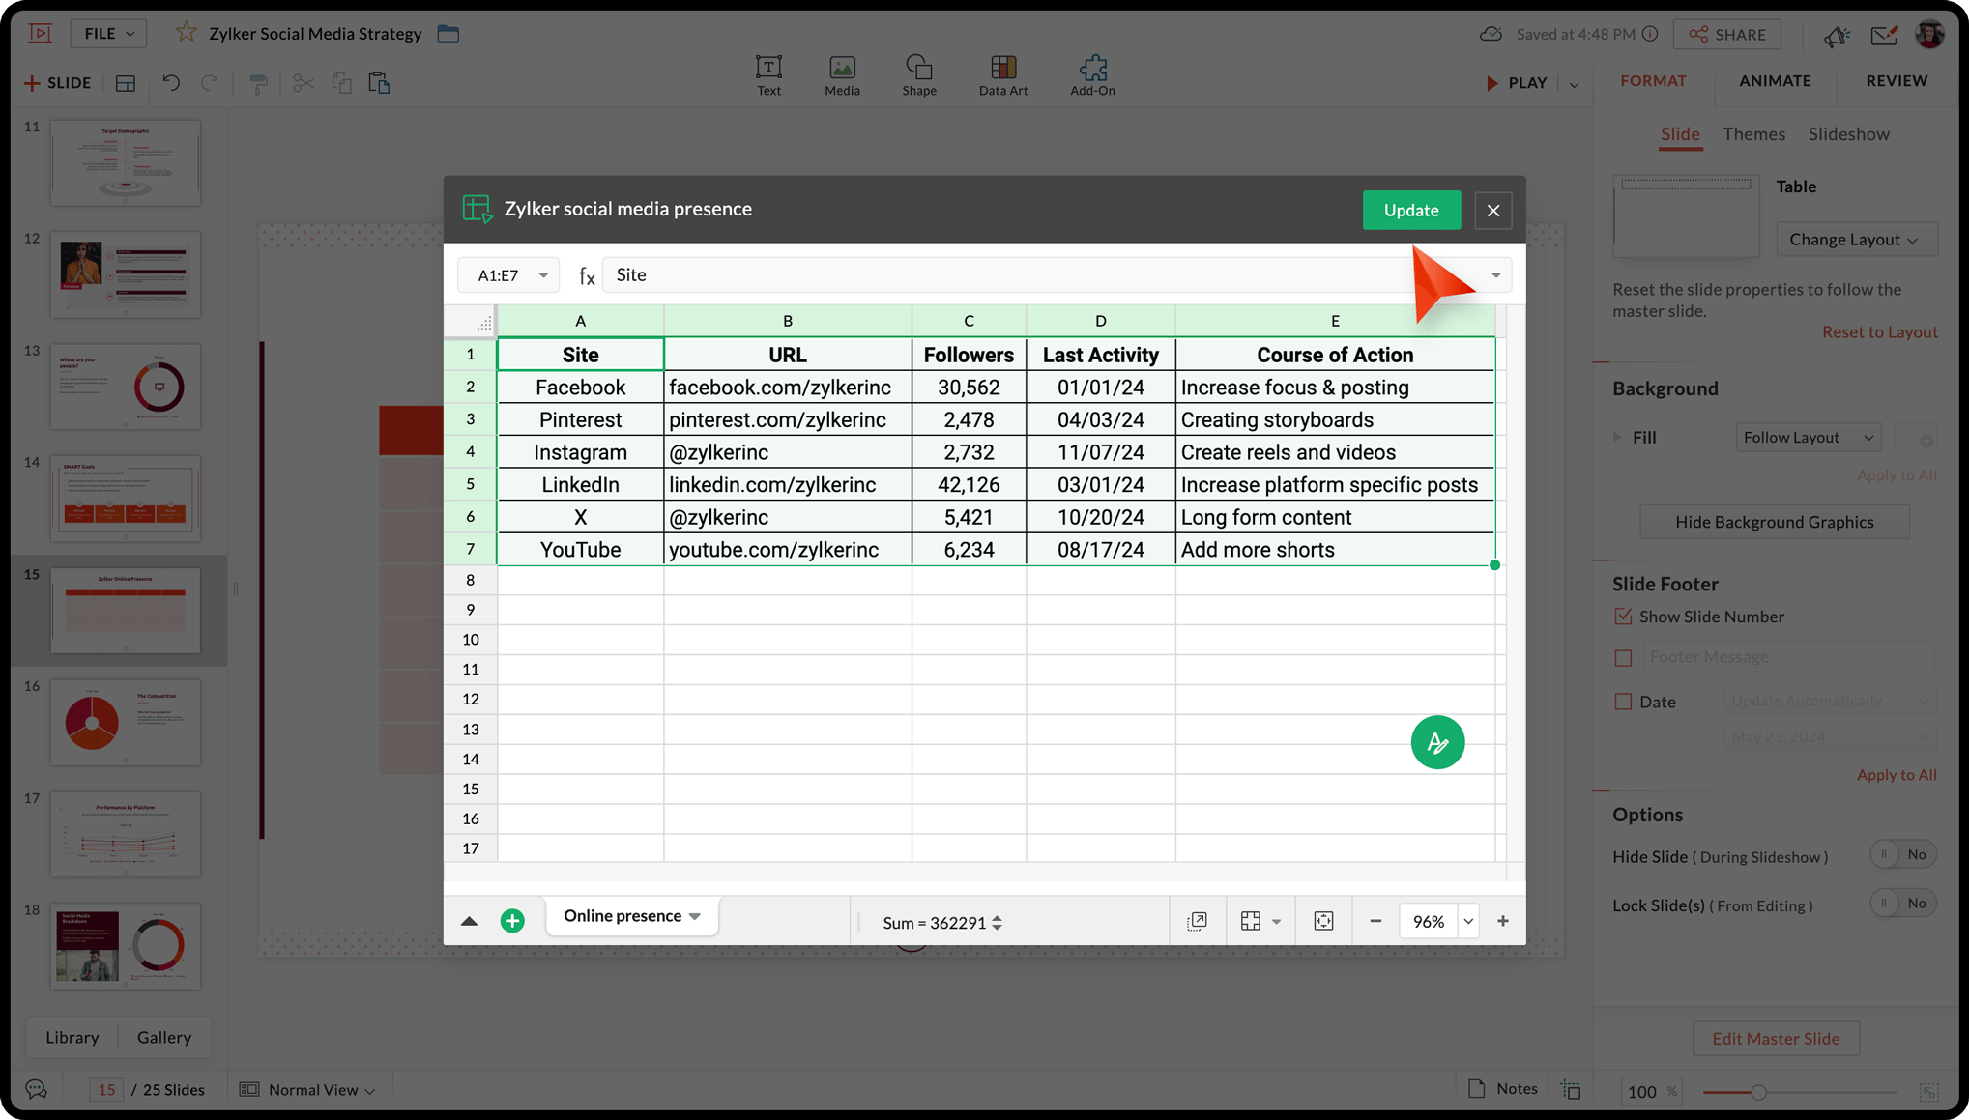This screenshot has width=1969, height=1120.
Task: Toggle the Show Slide Number checkbox
Action: pyautogui.click(x=1623, y=616)
